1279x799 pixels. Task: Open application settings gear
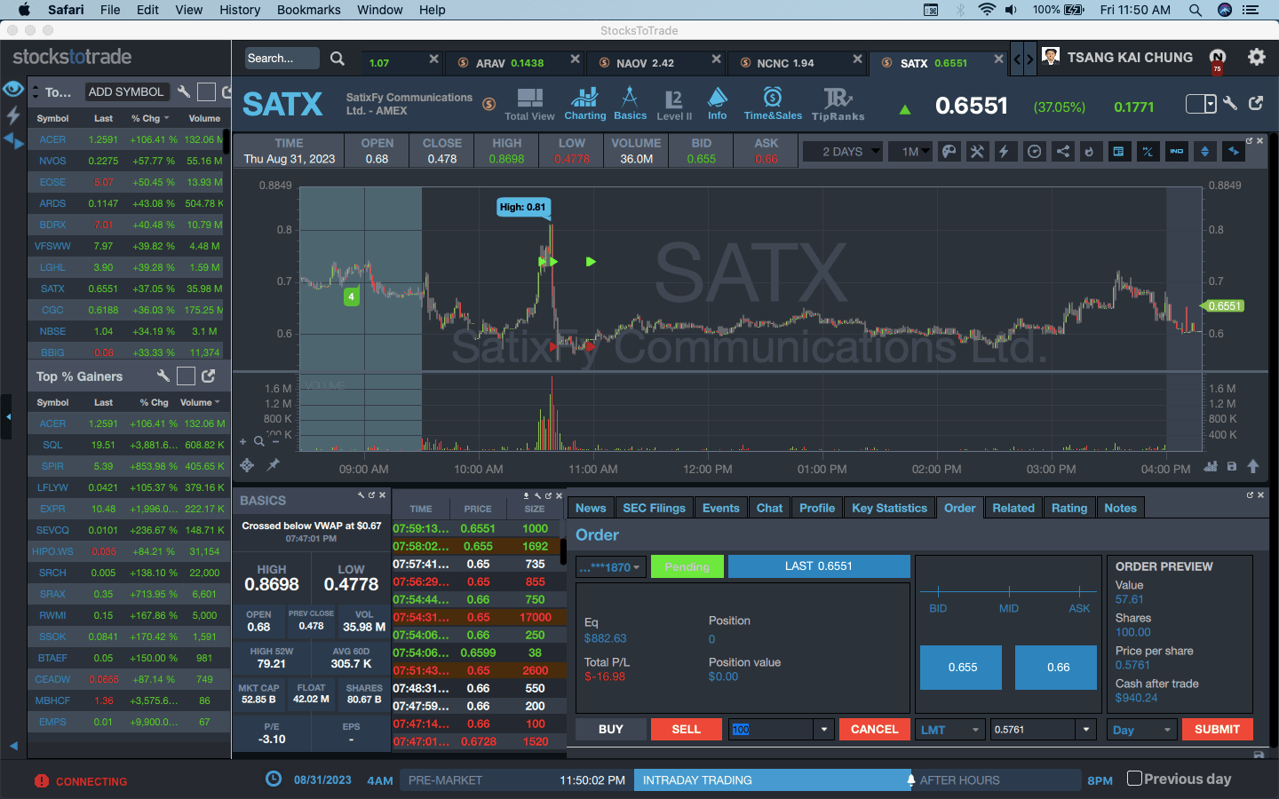tap(1256, 57)
